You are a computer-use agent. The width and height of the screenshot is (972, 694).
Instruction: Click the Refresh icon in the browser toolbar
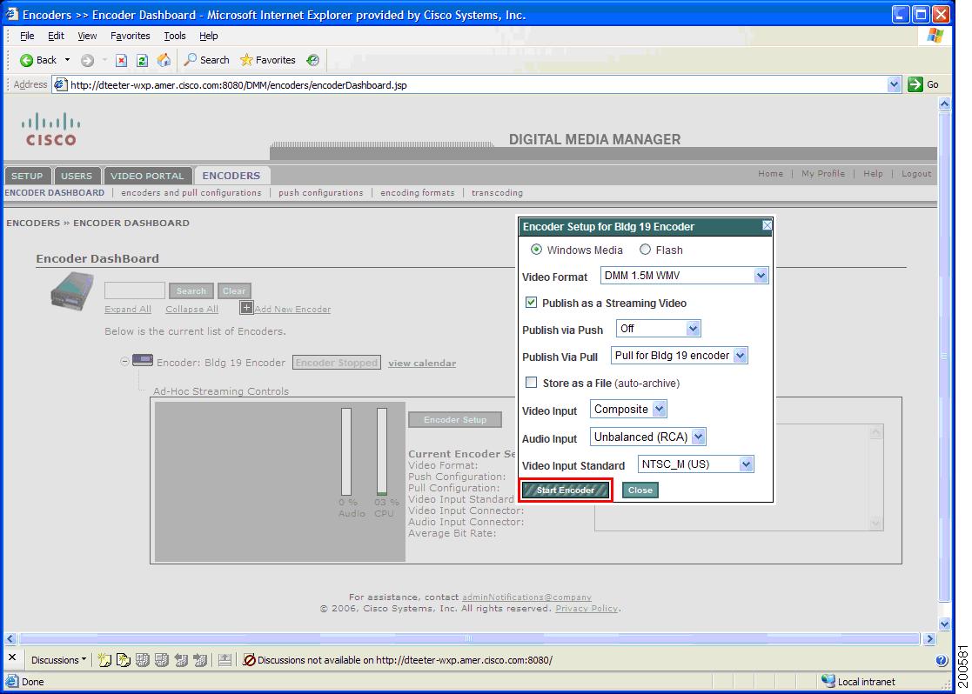143,60
